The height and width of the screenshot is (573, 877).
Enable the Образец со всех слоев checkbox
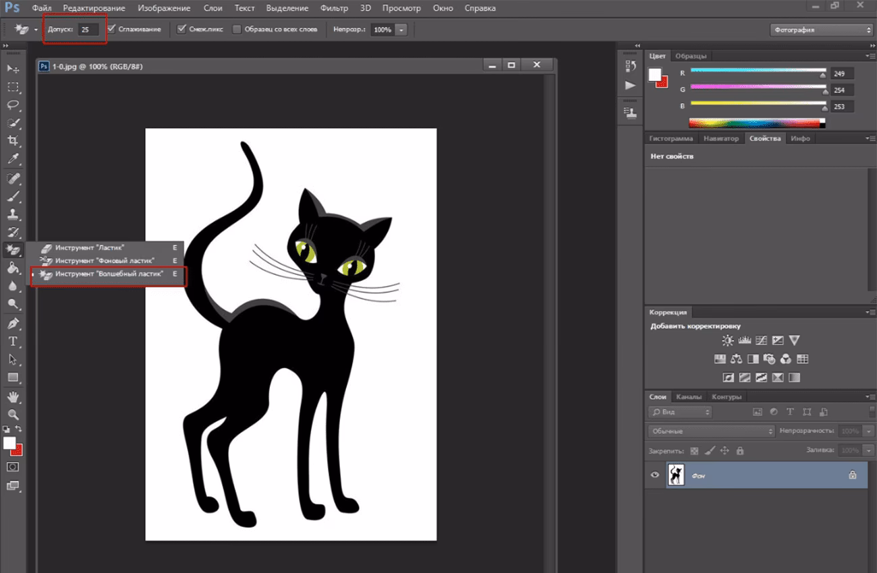point(237,29)
